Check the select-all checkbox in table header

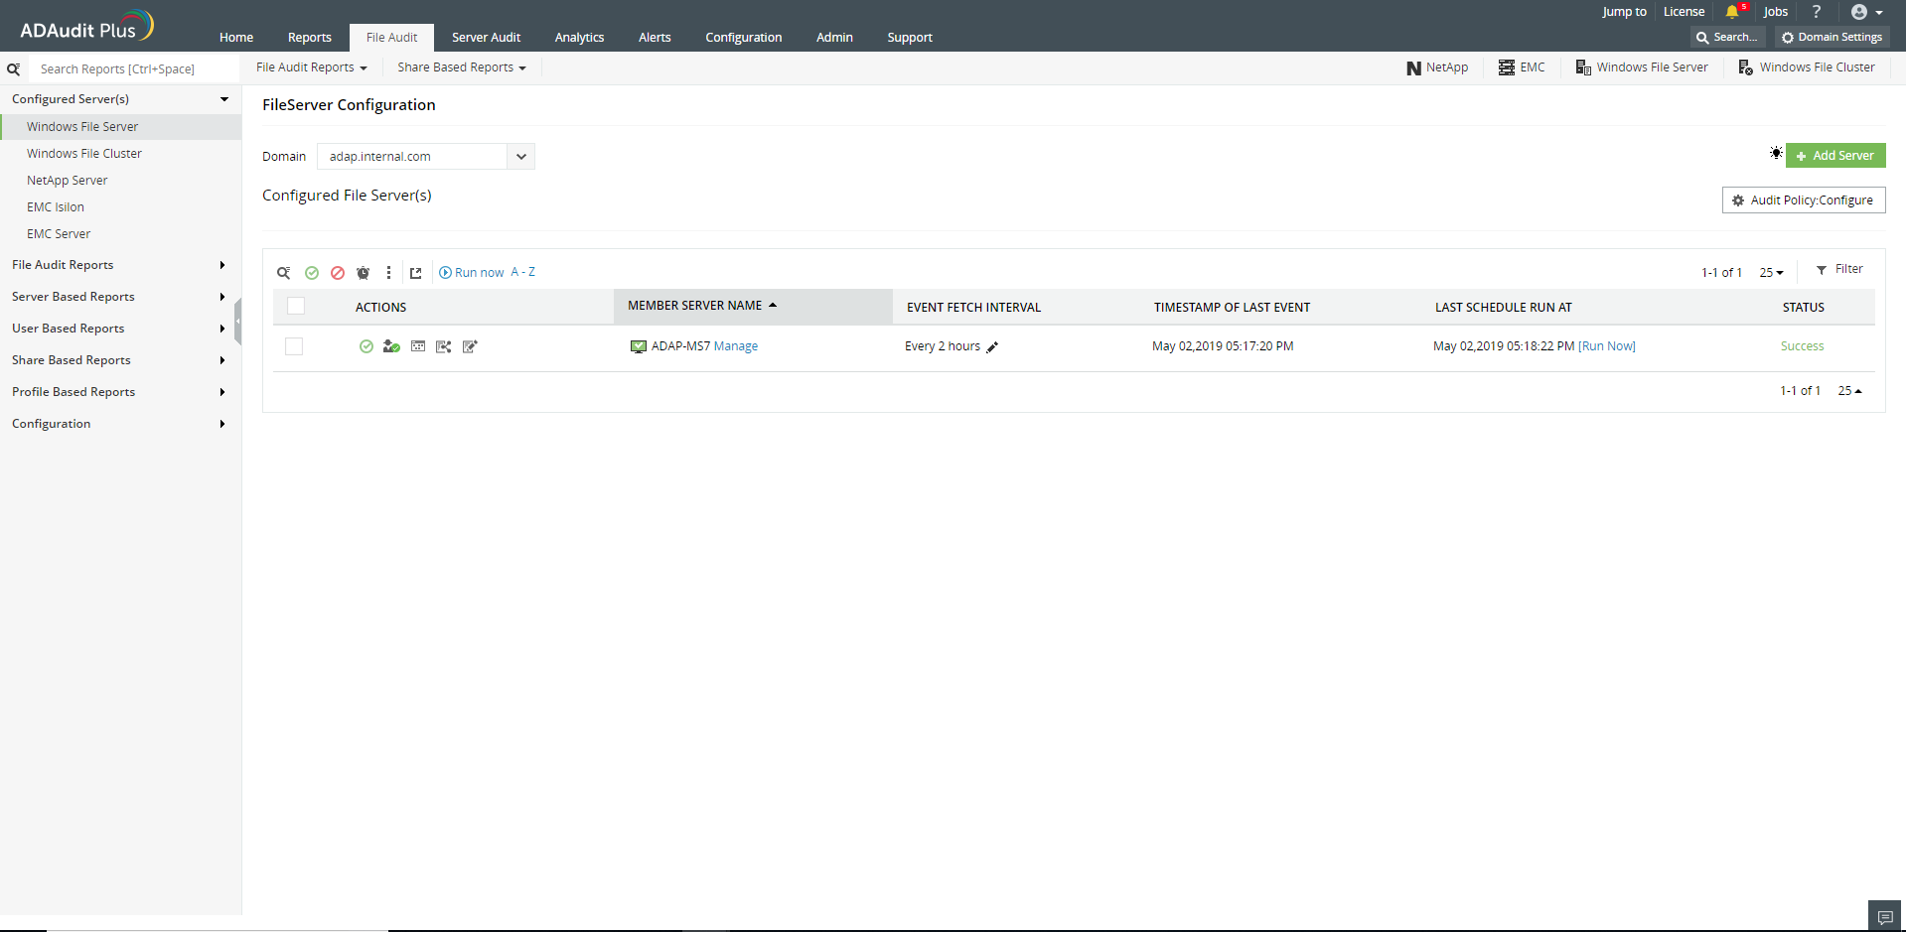click(296, 306)
